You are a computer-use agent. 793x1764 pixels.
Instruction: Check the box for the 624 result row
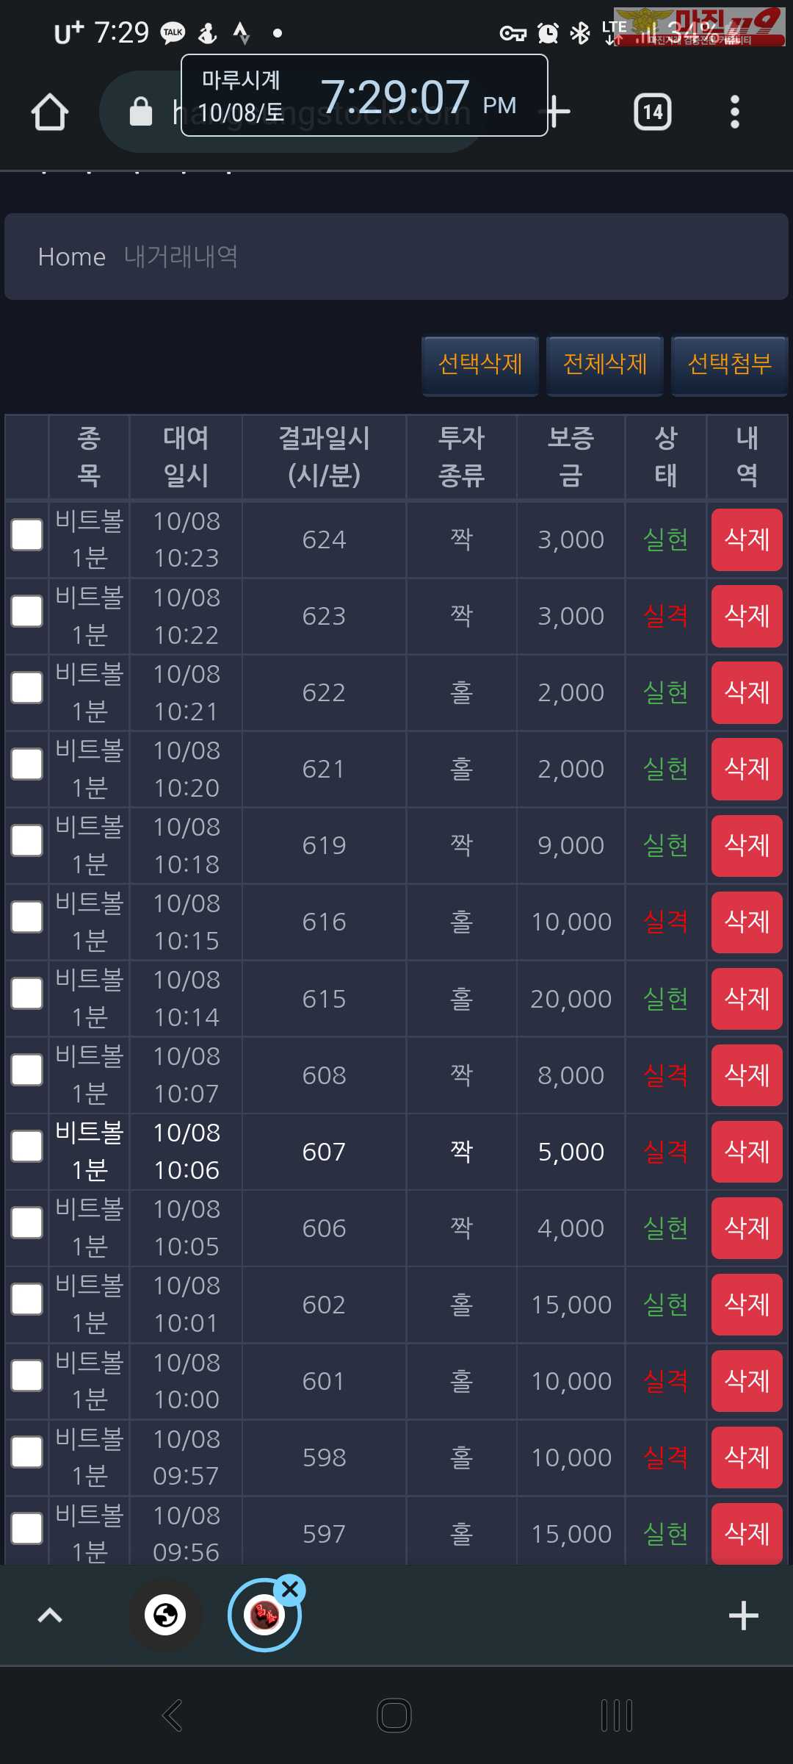(27, 535)
